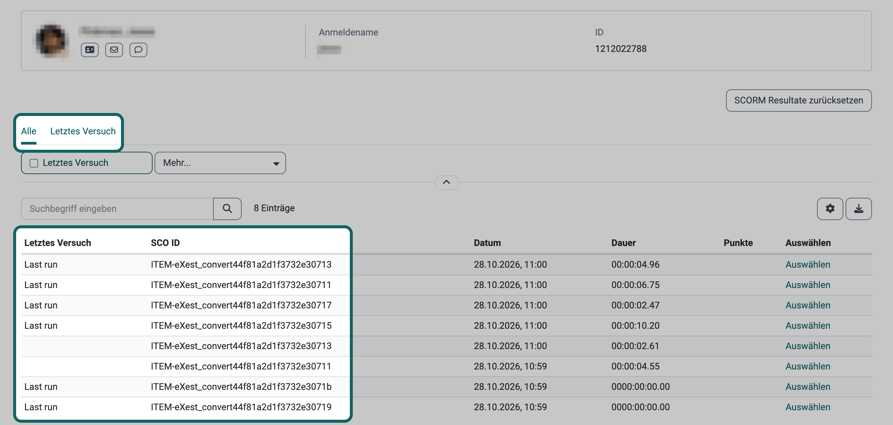Sort by the Dauer column header
This screenshot has height=425, width=893.
[623, 243]
